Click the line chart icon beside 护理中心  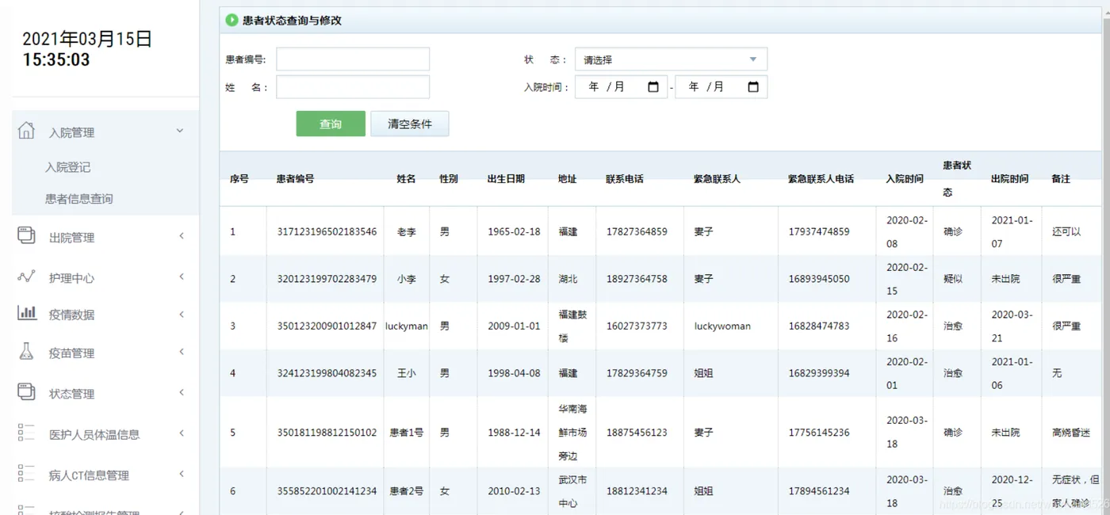click(26, 277)
